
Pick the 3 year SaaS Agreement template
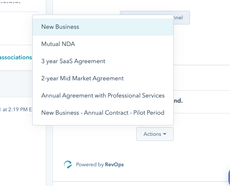[x=103, y=61]
